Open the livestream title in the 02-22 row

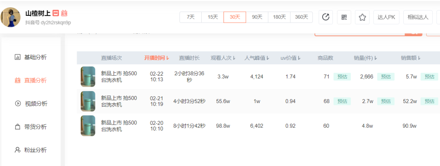(119, 77)
